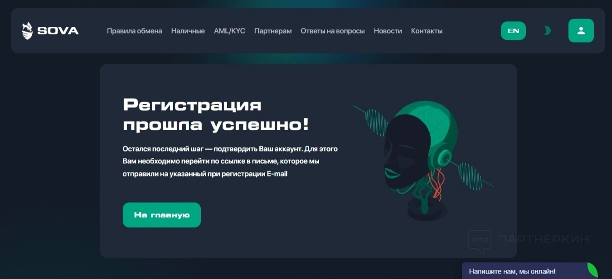Screen dimensions: 612x279
Task: Open Ответы на вопросы page
Action: click(333, 31)
